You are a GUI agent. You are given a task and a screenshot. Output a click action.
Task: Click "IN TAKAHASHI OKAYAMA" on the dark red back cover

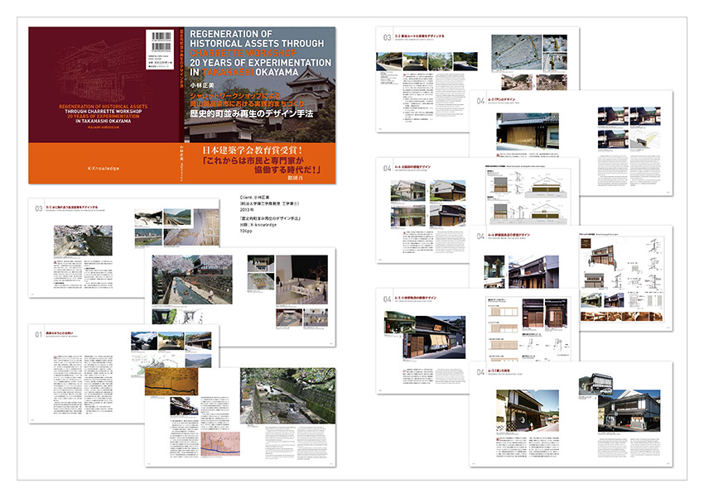pos(104,121)
